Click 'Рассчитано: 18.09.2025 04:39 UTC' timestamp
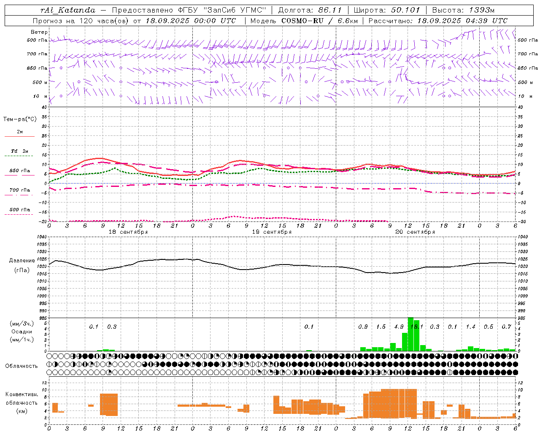 coord(438,21)
